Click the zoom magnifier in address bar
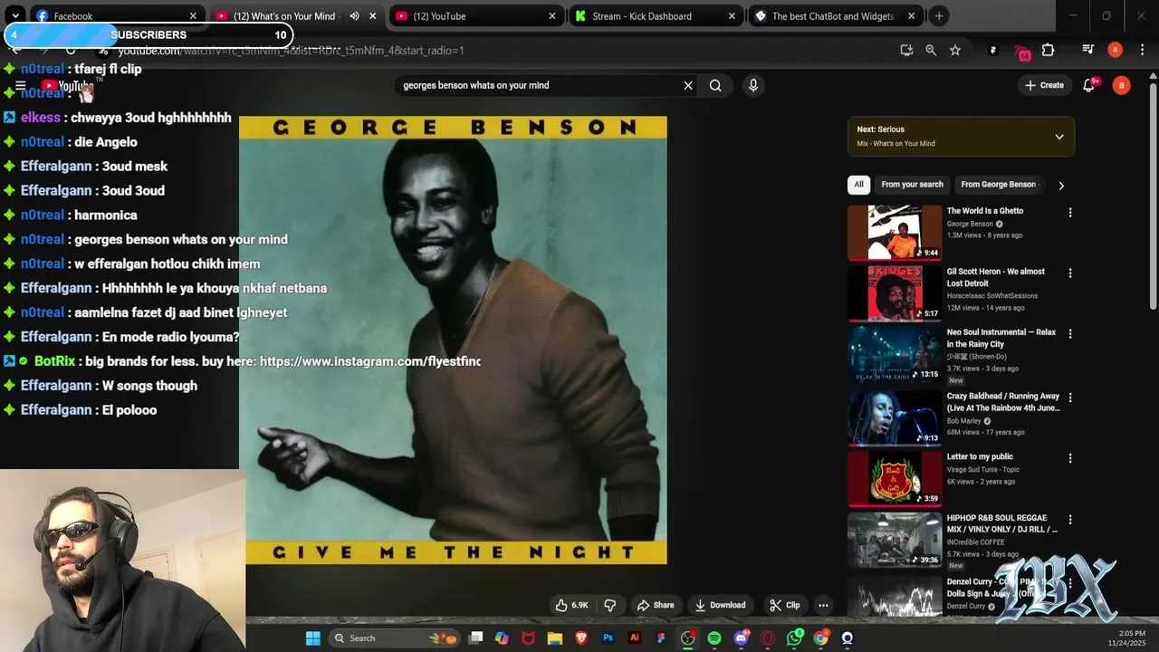This screenshot has height=652, width=1159. [931, 50]
